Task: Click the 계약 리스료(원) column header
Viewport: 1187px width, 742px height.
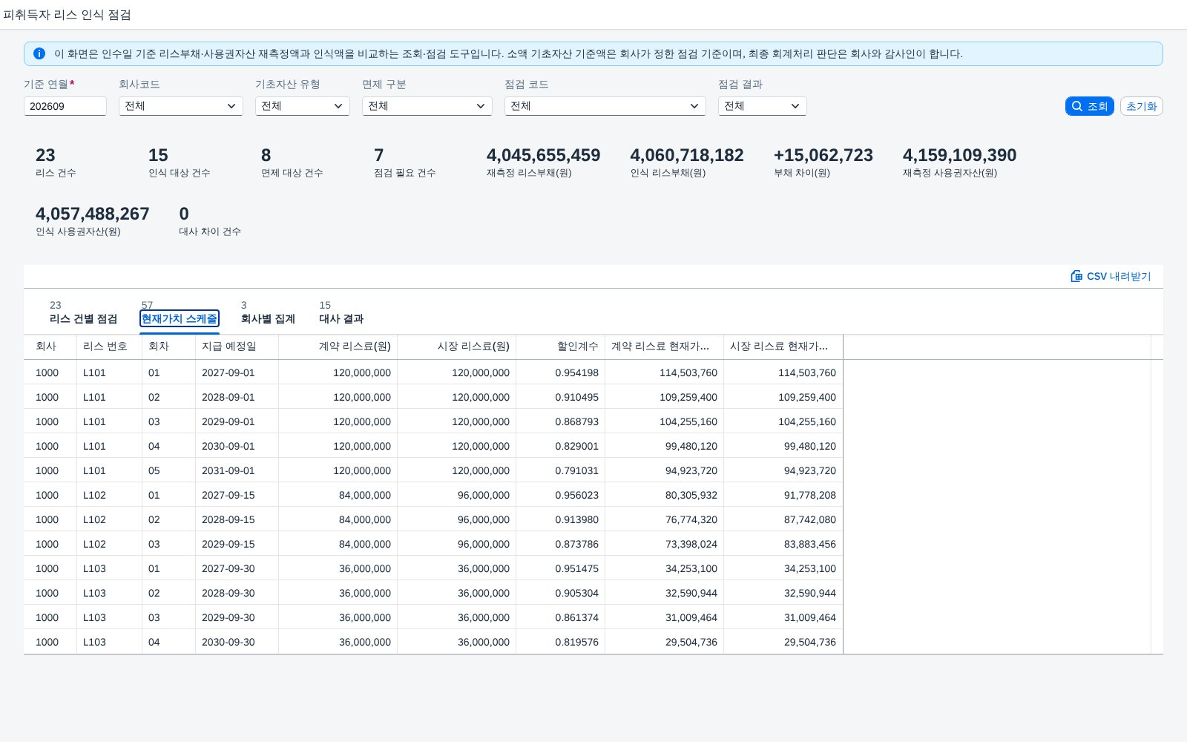Action: coord(338,347)
